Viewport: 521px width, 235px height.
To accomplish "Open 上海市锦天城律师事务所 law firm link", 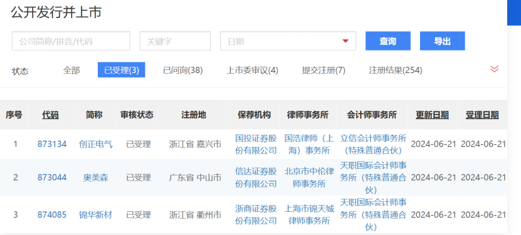I will click(309, 215).
